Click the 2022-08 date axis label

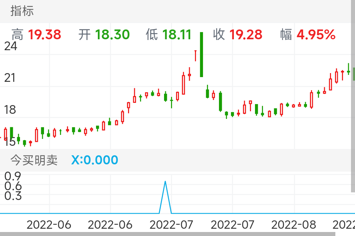coord(294,225)
